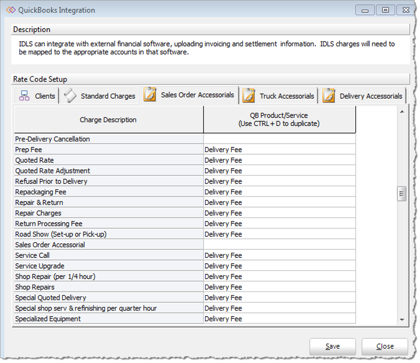Click Delivery Fee for Service Upgrade
This screenshot has height=363, width=420.
[x=279, y=266]
